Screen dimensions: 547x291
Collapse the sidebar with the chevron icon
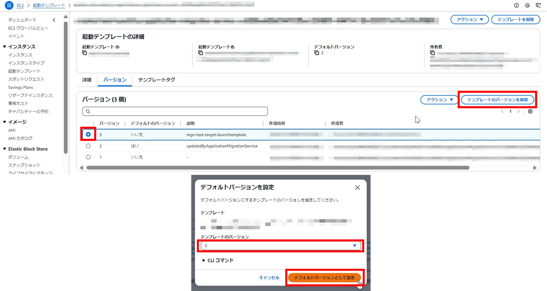54,20
